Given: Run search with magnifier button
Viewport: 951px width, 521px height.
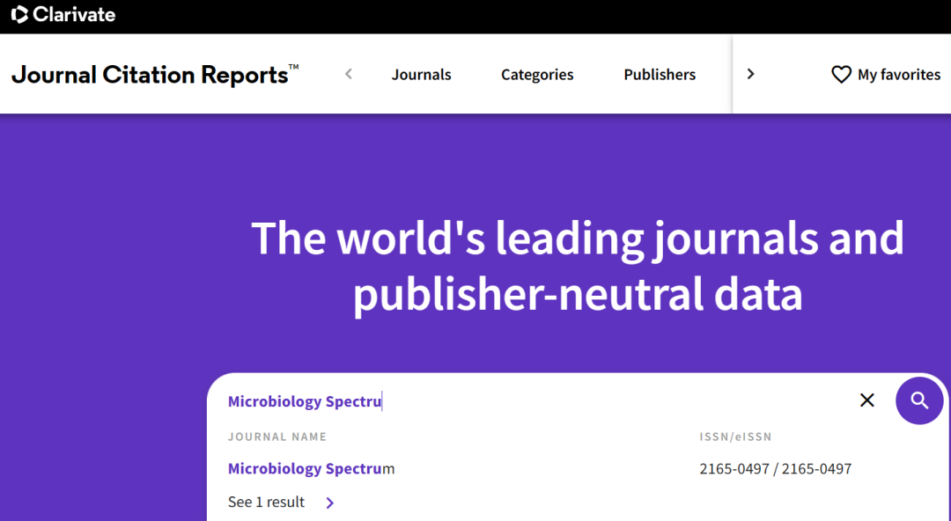Looking at the screenshot, I should coord(919,400).
